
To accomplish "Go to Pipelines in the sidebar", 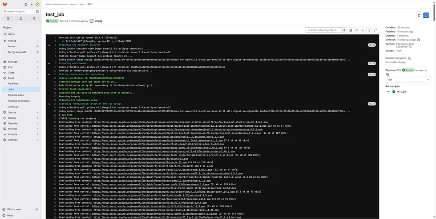I will pos(13,84).
